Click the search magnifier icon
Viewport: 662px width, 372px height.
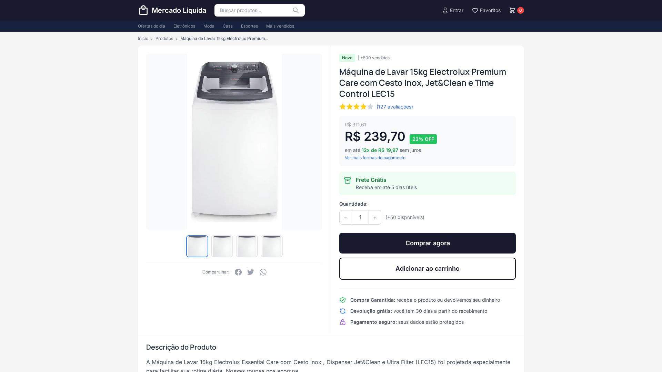296,10
